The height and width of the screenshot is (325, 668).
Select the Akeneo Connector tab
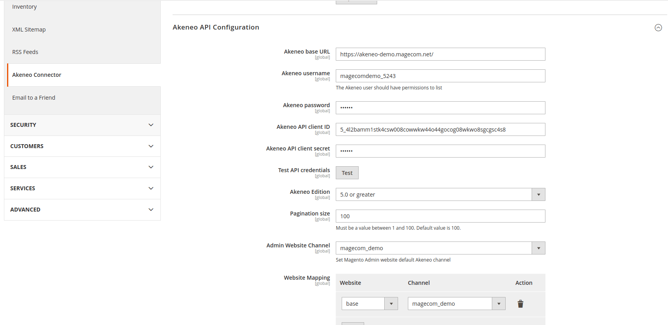tap(84, 75)
